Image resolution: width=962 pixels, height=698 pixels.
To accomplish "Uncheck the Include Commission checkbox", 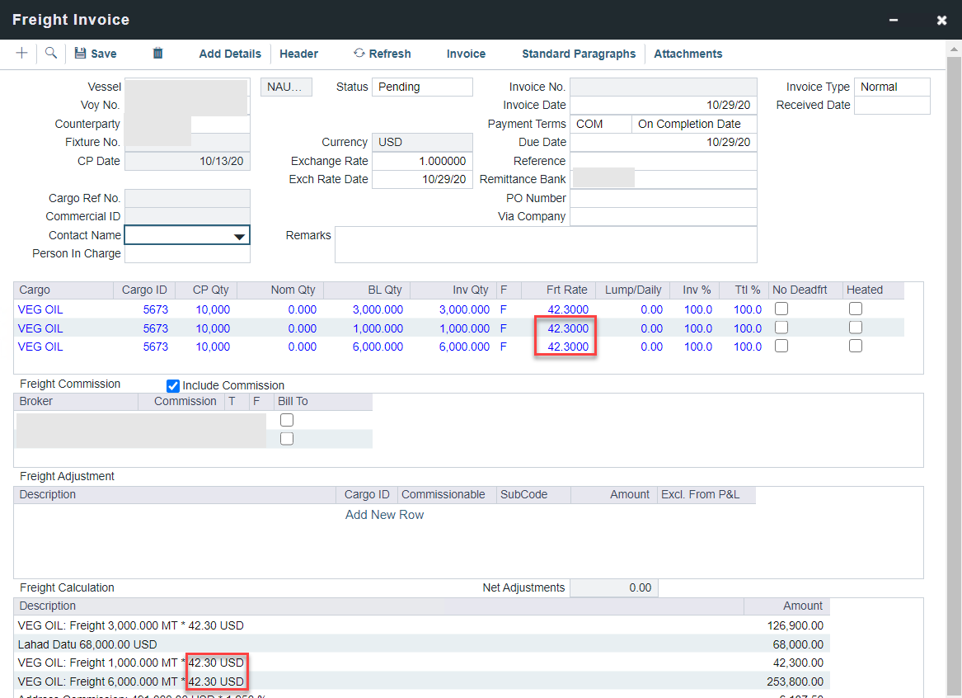I will (173, 385).
